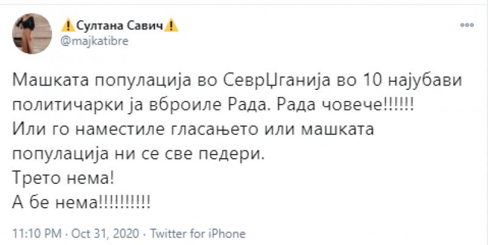Click the last line А бе нема
Screen dimensions: 488x245
coord(81,202)
